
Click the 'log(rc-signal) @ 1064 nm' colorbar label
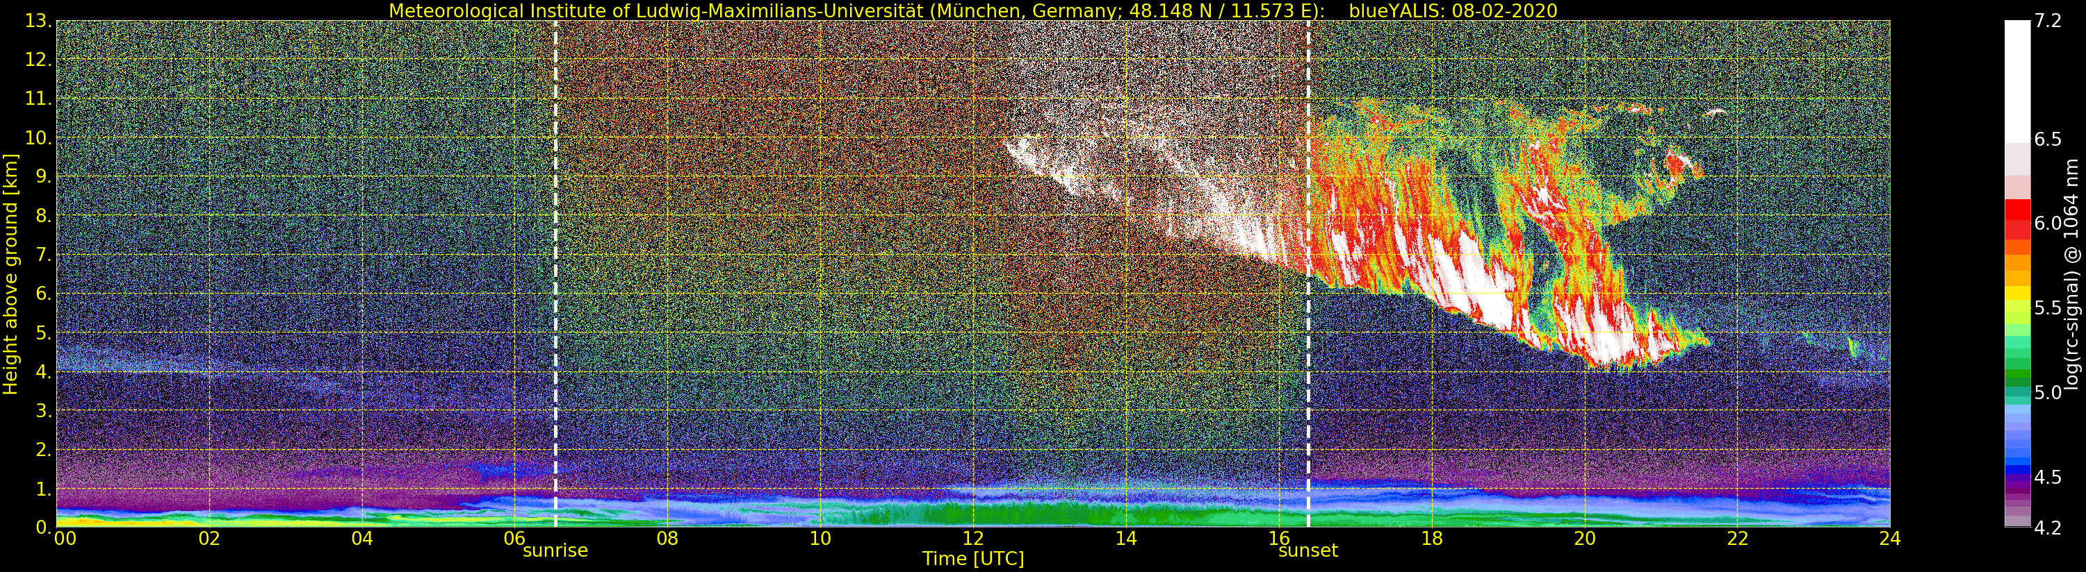(x=2071, y=274)
